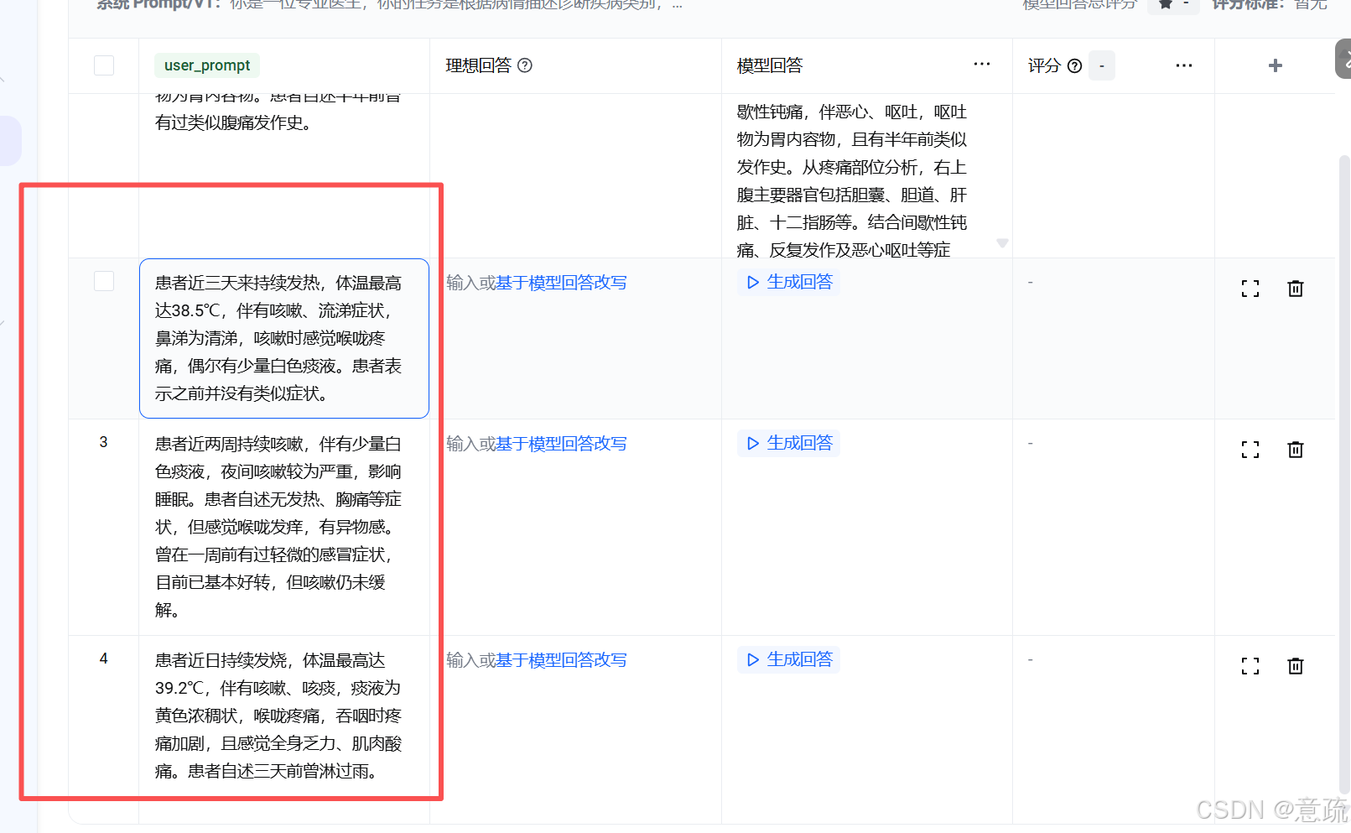
Task: Click the user_prompt column header tag
Action: tap(206, 65)
